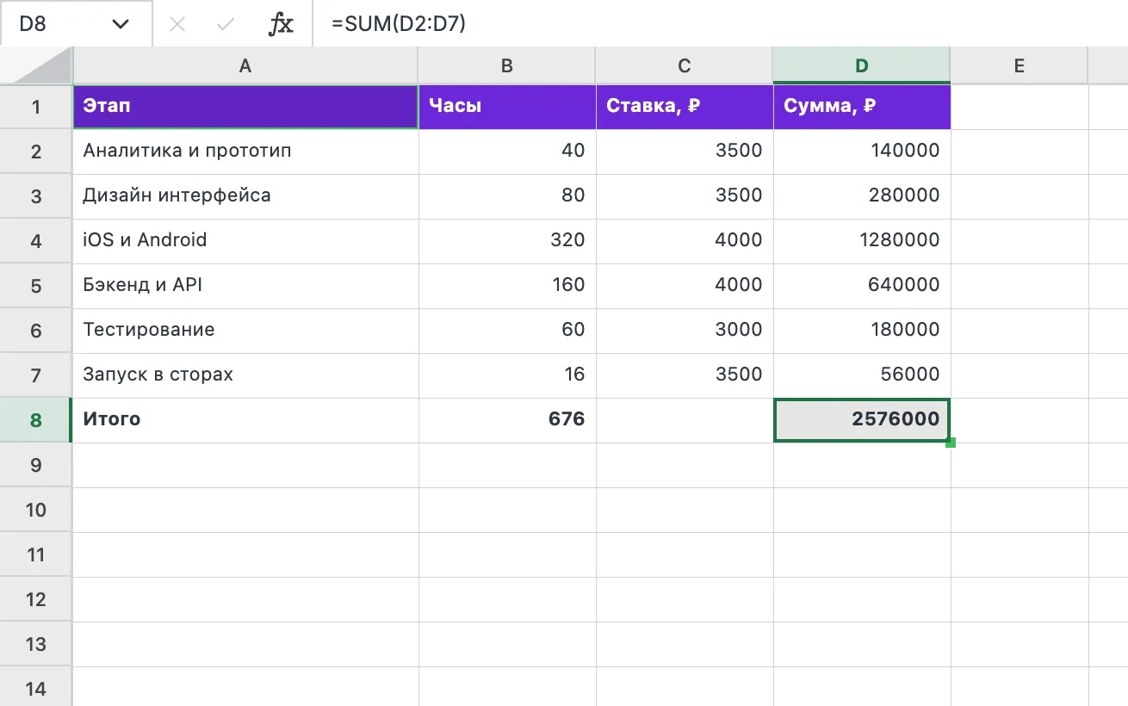
Task: Select the row 8 header
Action: pos(36,420)
